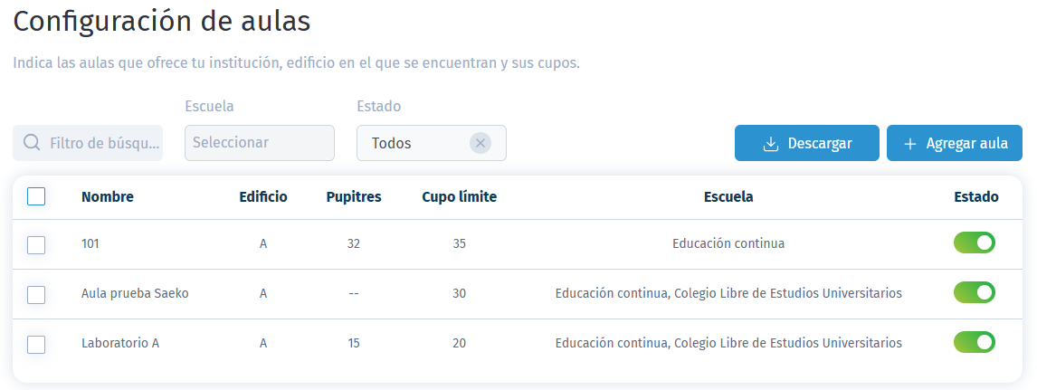
Task: Click the Edificio column header
Action: [263, 197]
